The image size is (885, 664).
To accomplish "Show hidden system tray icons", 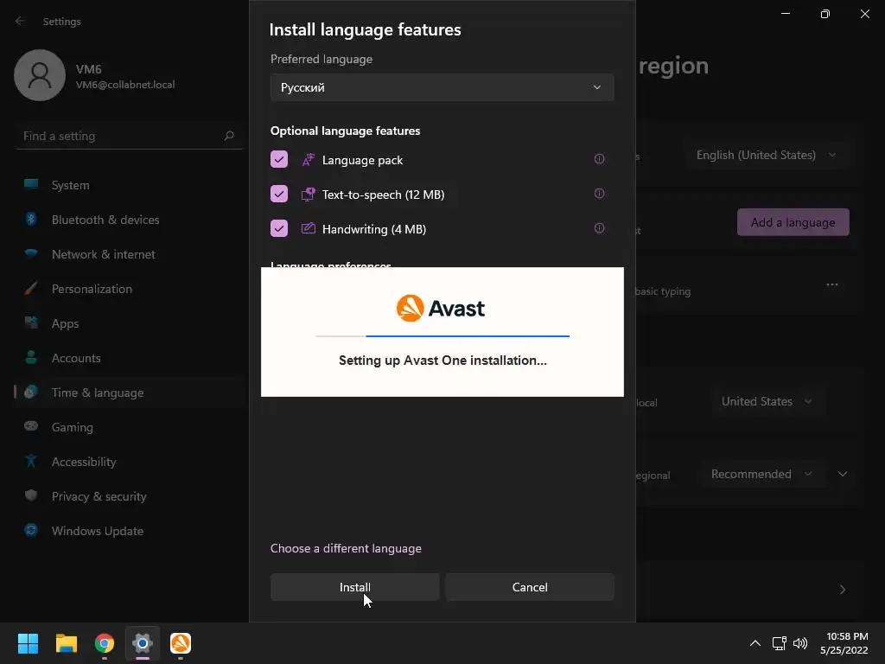I will click(754, 643).
